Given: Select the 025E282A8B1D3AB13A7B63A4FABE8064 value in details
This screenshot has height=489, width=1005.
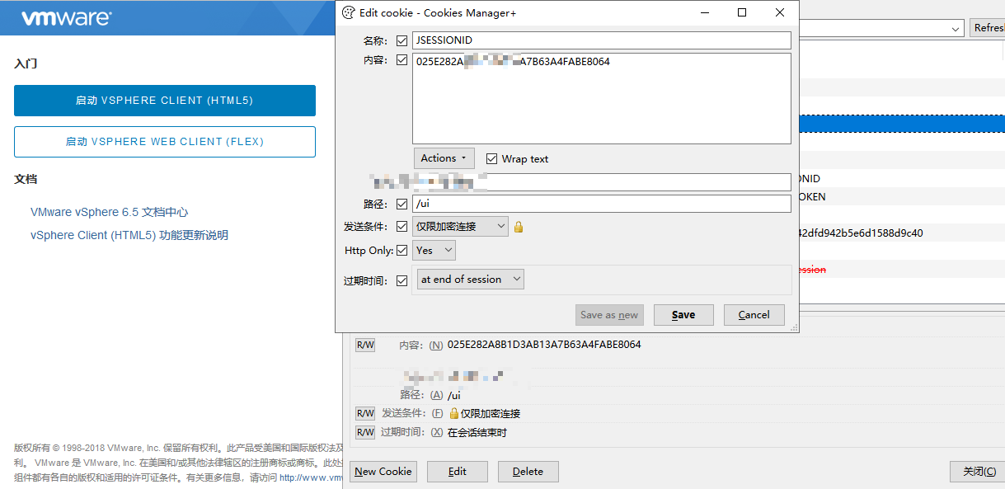Looking at the screenshot, I should pos(544,345).
